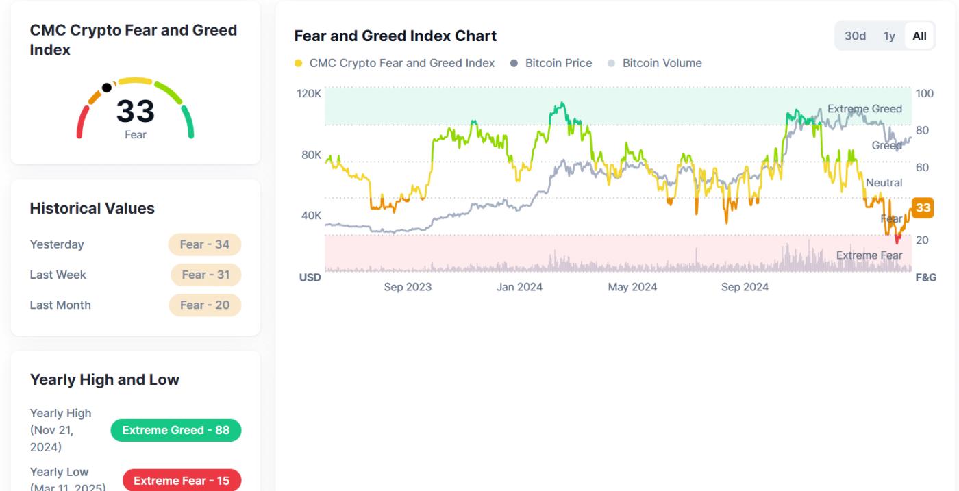This screenshot has width=959, height=491.
Task: Open the 'Extreme Greed - 88' yearly high badge
Action: [177, 430]
